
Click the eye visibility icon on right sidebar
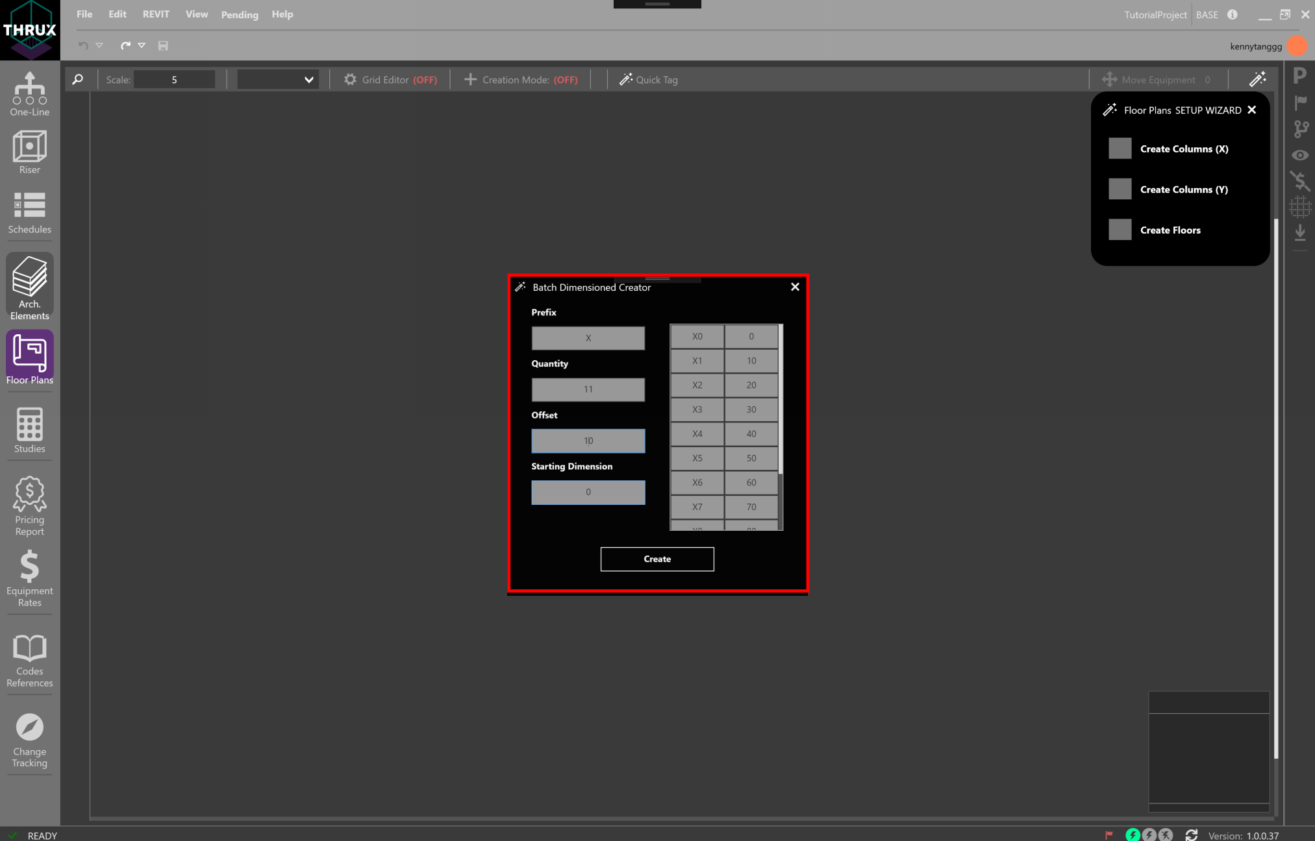click(x=1300, y=155)
